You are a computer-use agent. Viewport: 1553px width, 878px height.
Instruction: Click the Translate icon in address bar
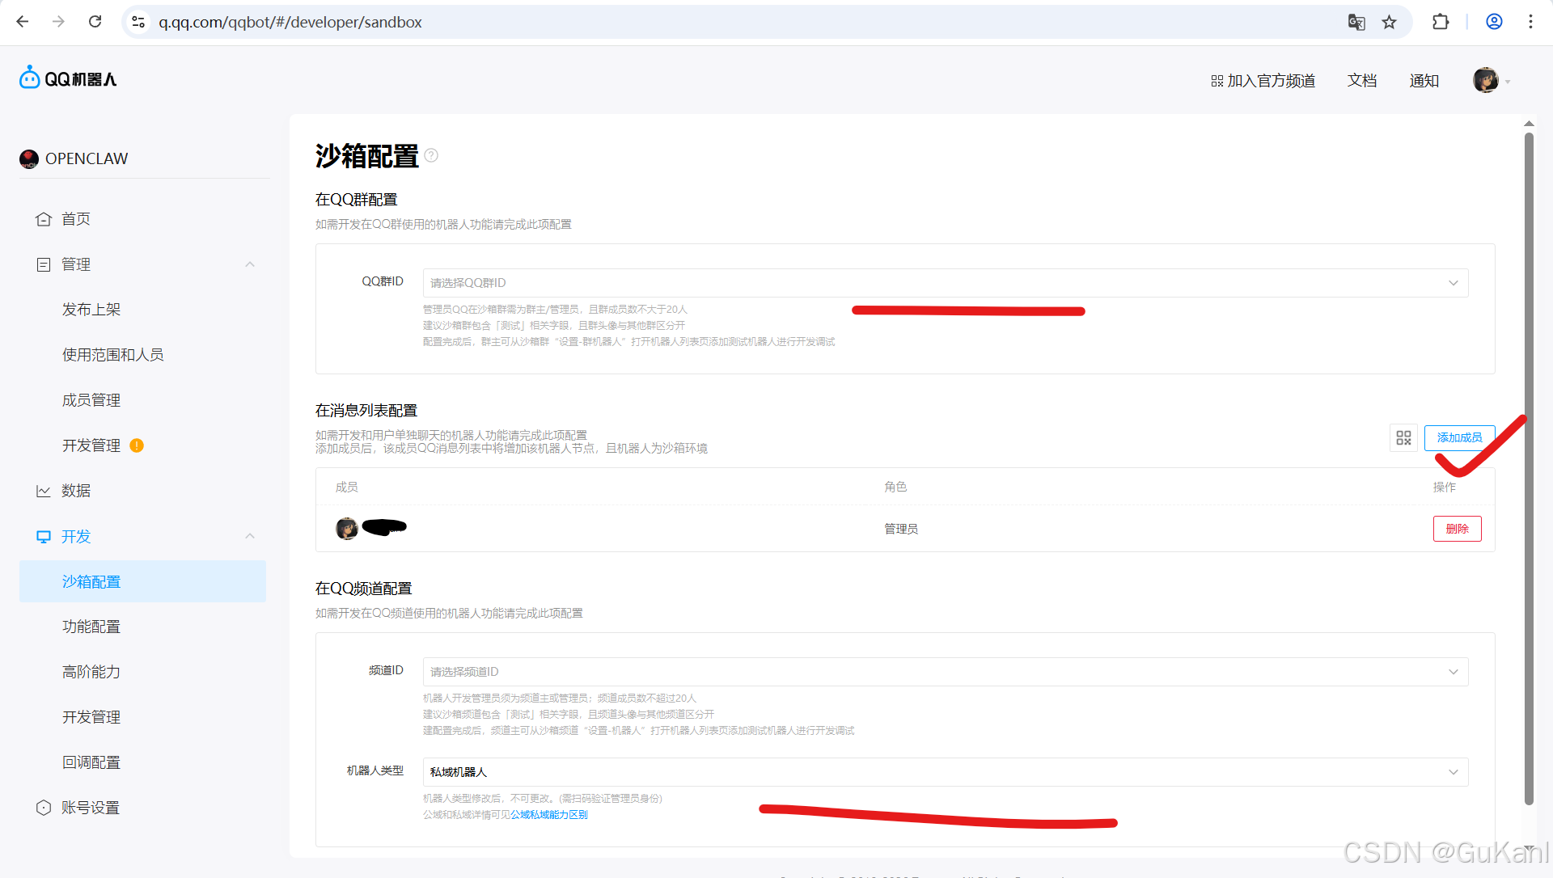[1357, 22]
